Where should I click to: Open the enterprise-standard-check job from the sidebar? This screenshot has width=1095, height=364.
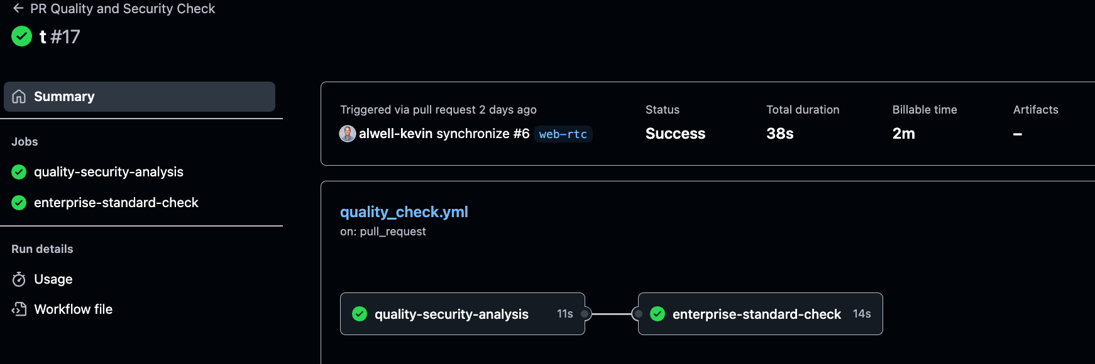tap(116, 202)
